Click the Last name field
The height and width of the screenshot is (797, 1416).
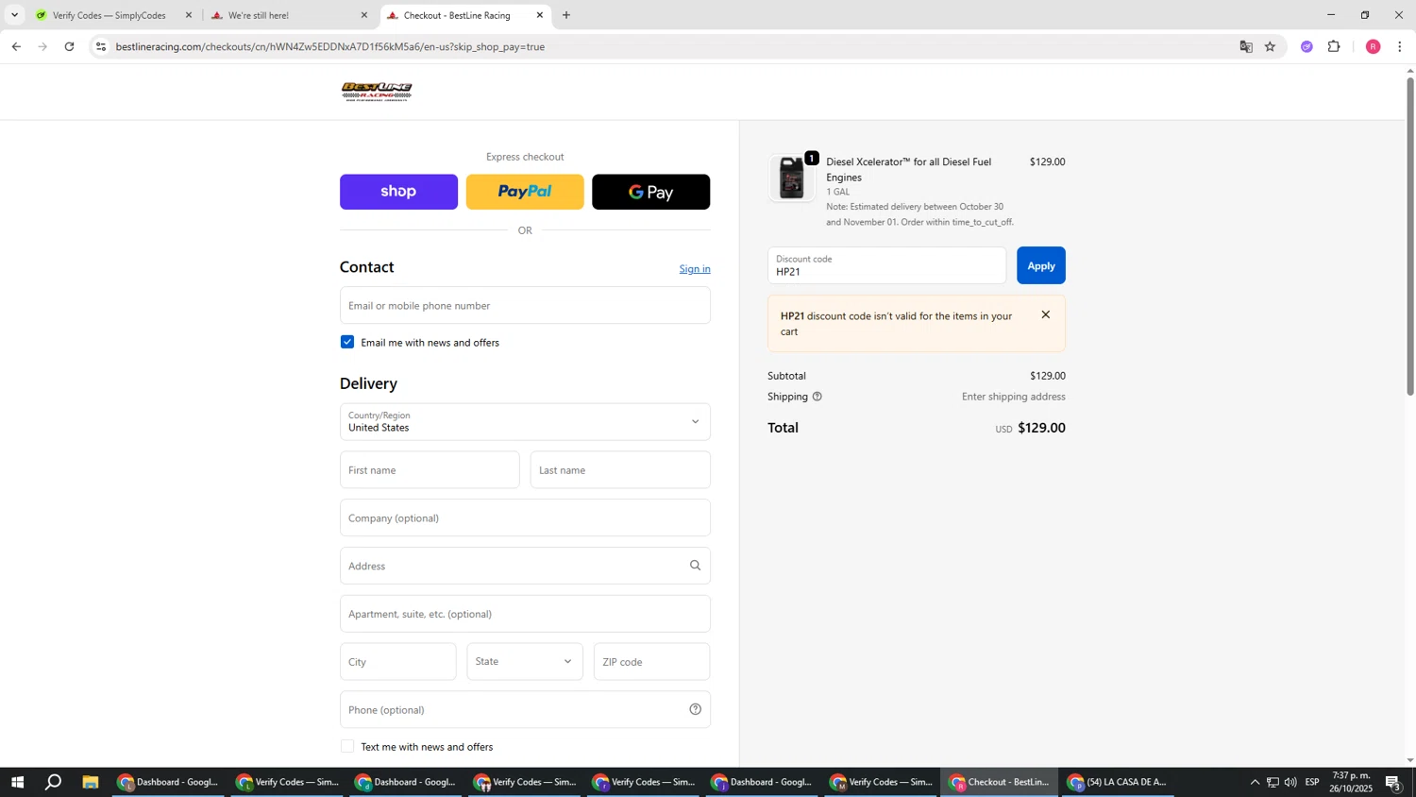(x=620, y=470)
